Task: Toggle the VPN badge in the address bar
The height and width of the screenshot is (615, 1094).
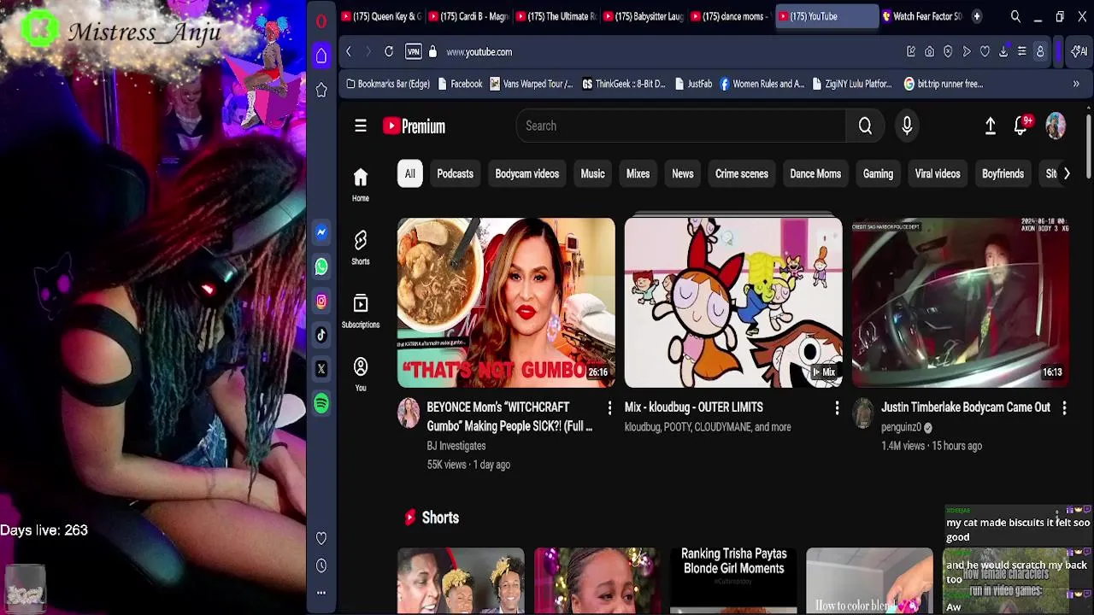Action: pyautogui.click(x=414, y=52)
